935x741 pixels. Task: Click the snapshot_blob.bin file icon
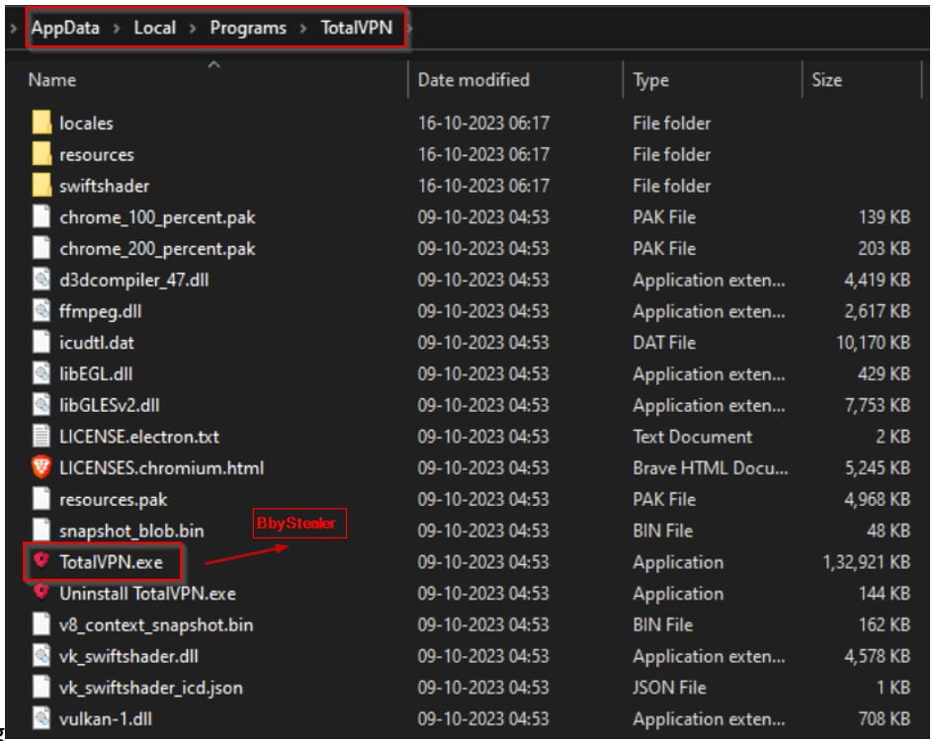tap(42, 531)
